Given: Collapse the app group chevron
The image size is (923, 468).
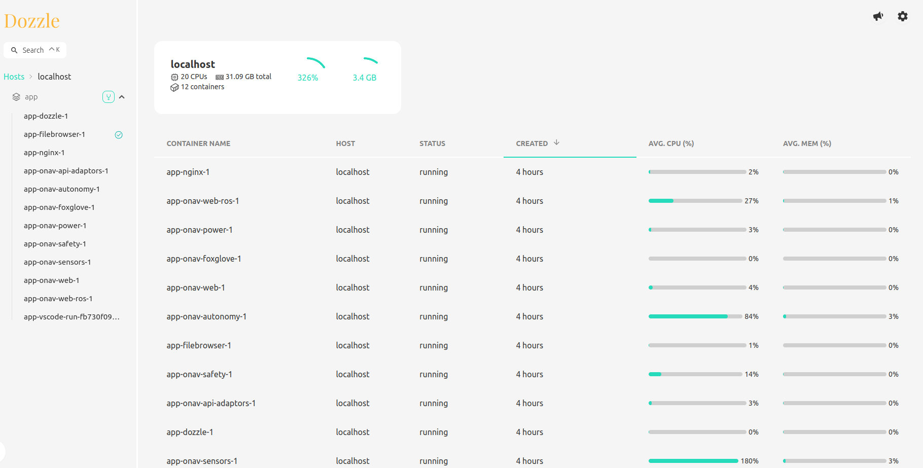Looking at the screenshot, I should (122, 97).
